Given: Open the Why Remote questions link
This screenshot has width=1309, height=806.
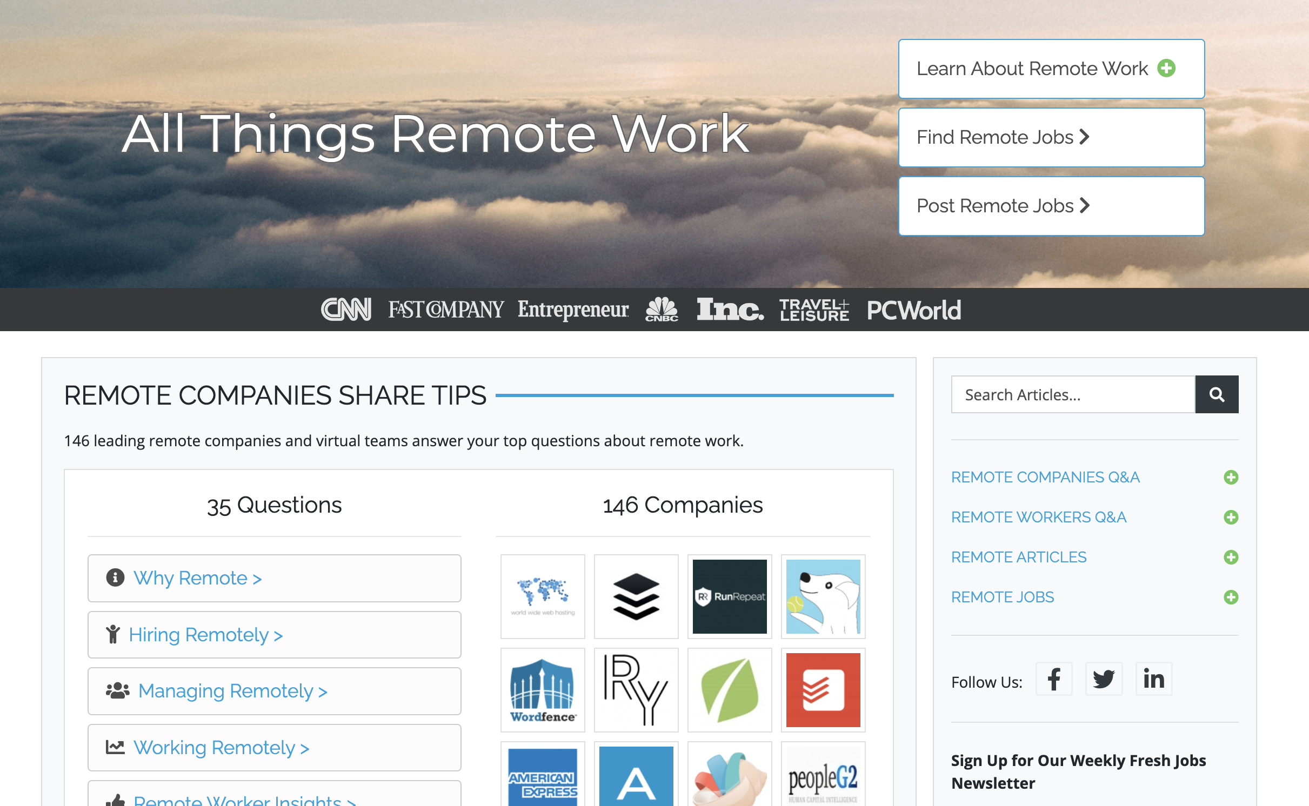Looking at the screenshot, I should click(198, 578).
